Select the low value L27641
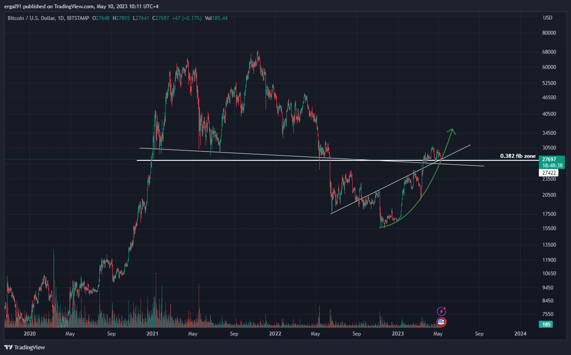Viewport: 571px width, 355px height. point(141,18)
